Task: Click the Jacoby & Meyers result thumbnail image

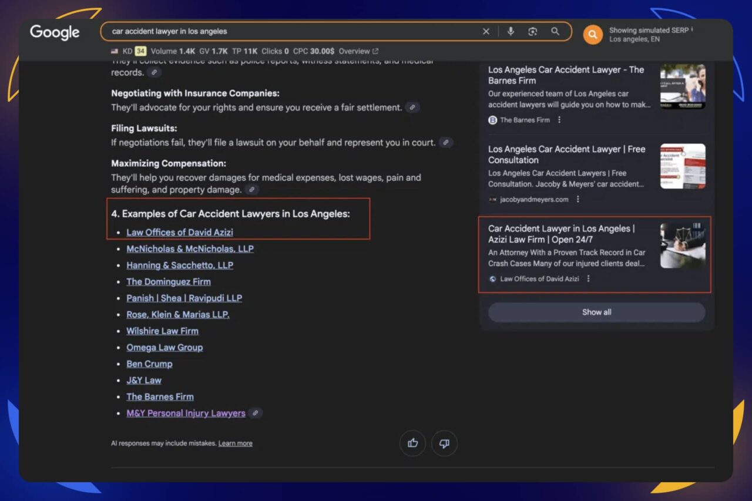Action: pyautogui.click(x=683, y=166)
